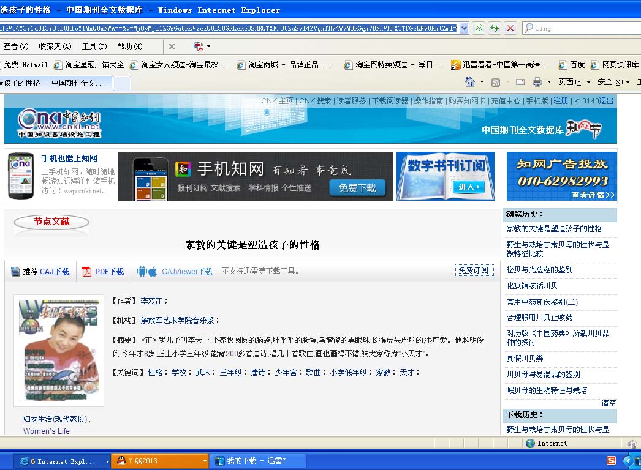Viewport: 641px width, 470px height.
Task: Click the new blank tab button
Action: pyautogui.click(x=122, y=83)
